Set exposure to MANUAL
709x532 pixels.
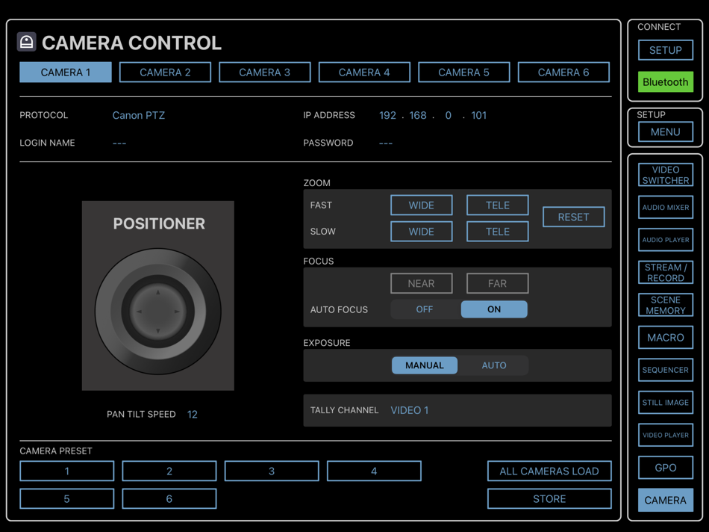pyautogui.click(x=425, y=365)
